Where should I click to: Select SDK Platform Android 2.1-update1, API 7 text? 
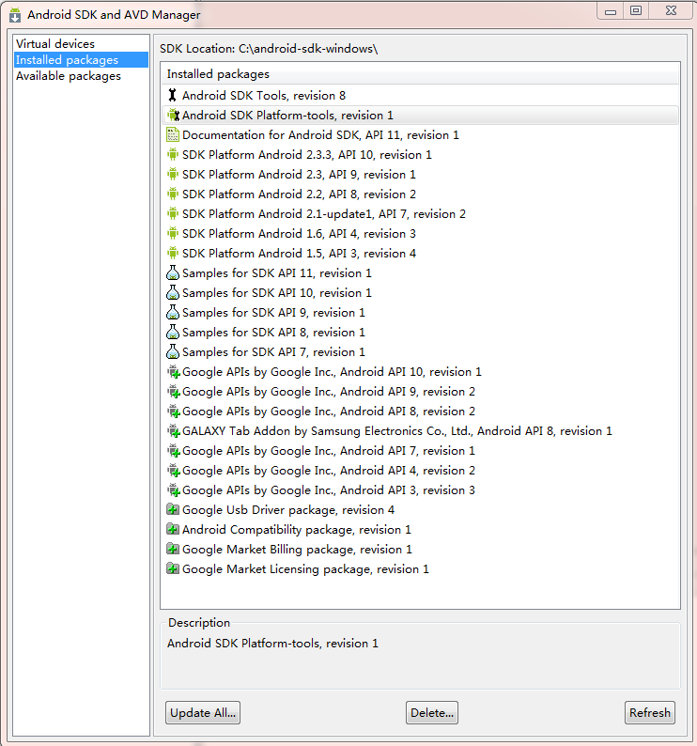[324, 214]
